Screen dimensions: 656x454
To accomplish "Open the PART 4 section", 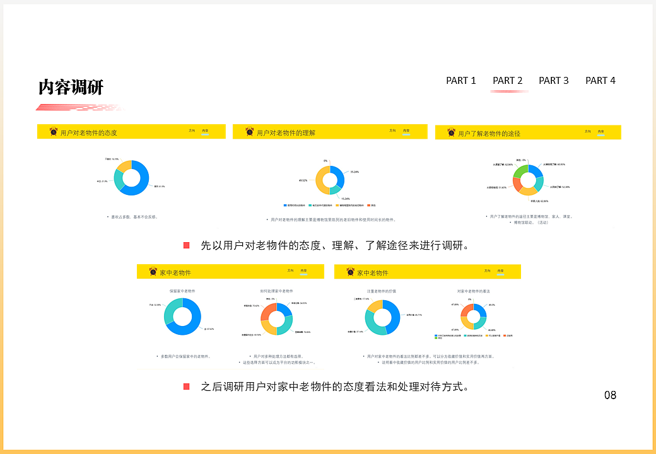I will coord(600,80).
